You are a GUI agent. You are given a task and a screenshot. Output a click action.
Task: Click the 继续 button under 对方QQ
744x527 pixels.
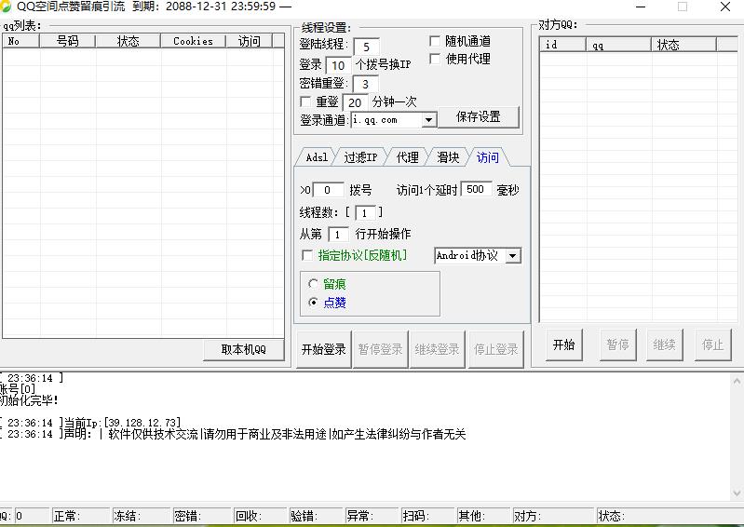(x=664, y=345)
